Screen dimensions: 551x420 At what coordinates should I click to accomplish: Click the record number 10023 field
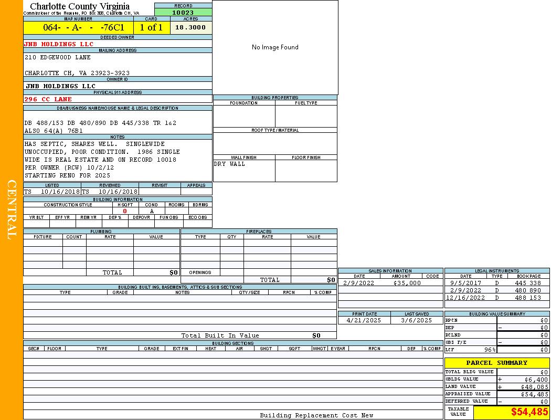click(183, 13)
